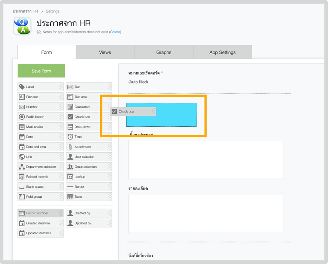Select the Link globe icon
This screenshot has height=264, width=328.
tap(22, 157)
